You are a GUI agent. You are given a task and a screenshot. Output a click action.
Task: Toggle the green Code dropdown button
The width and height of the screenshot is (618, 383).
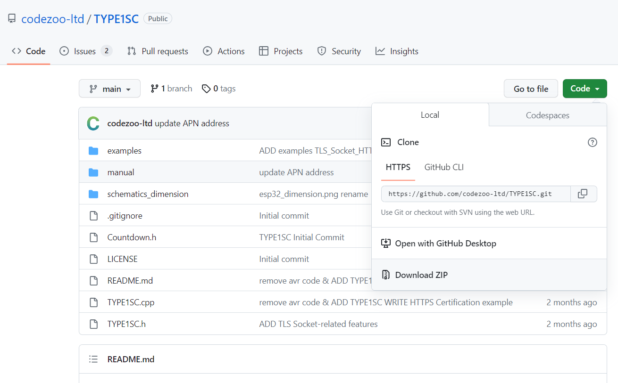tap(585, 89)
